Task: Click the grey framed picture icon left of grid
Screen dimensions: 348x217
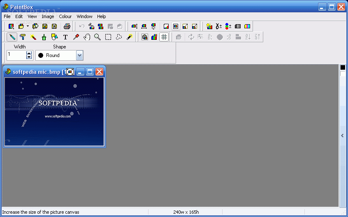Action: 145,37
